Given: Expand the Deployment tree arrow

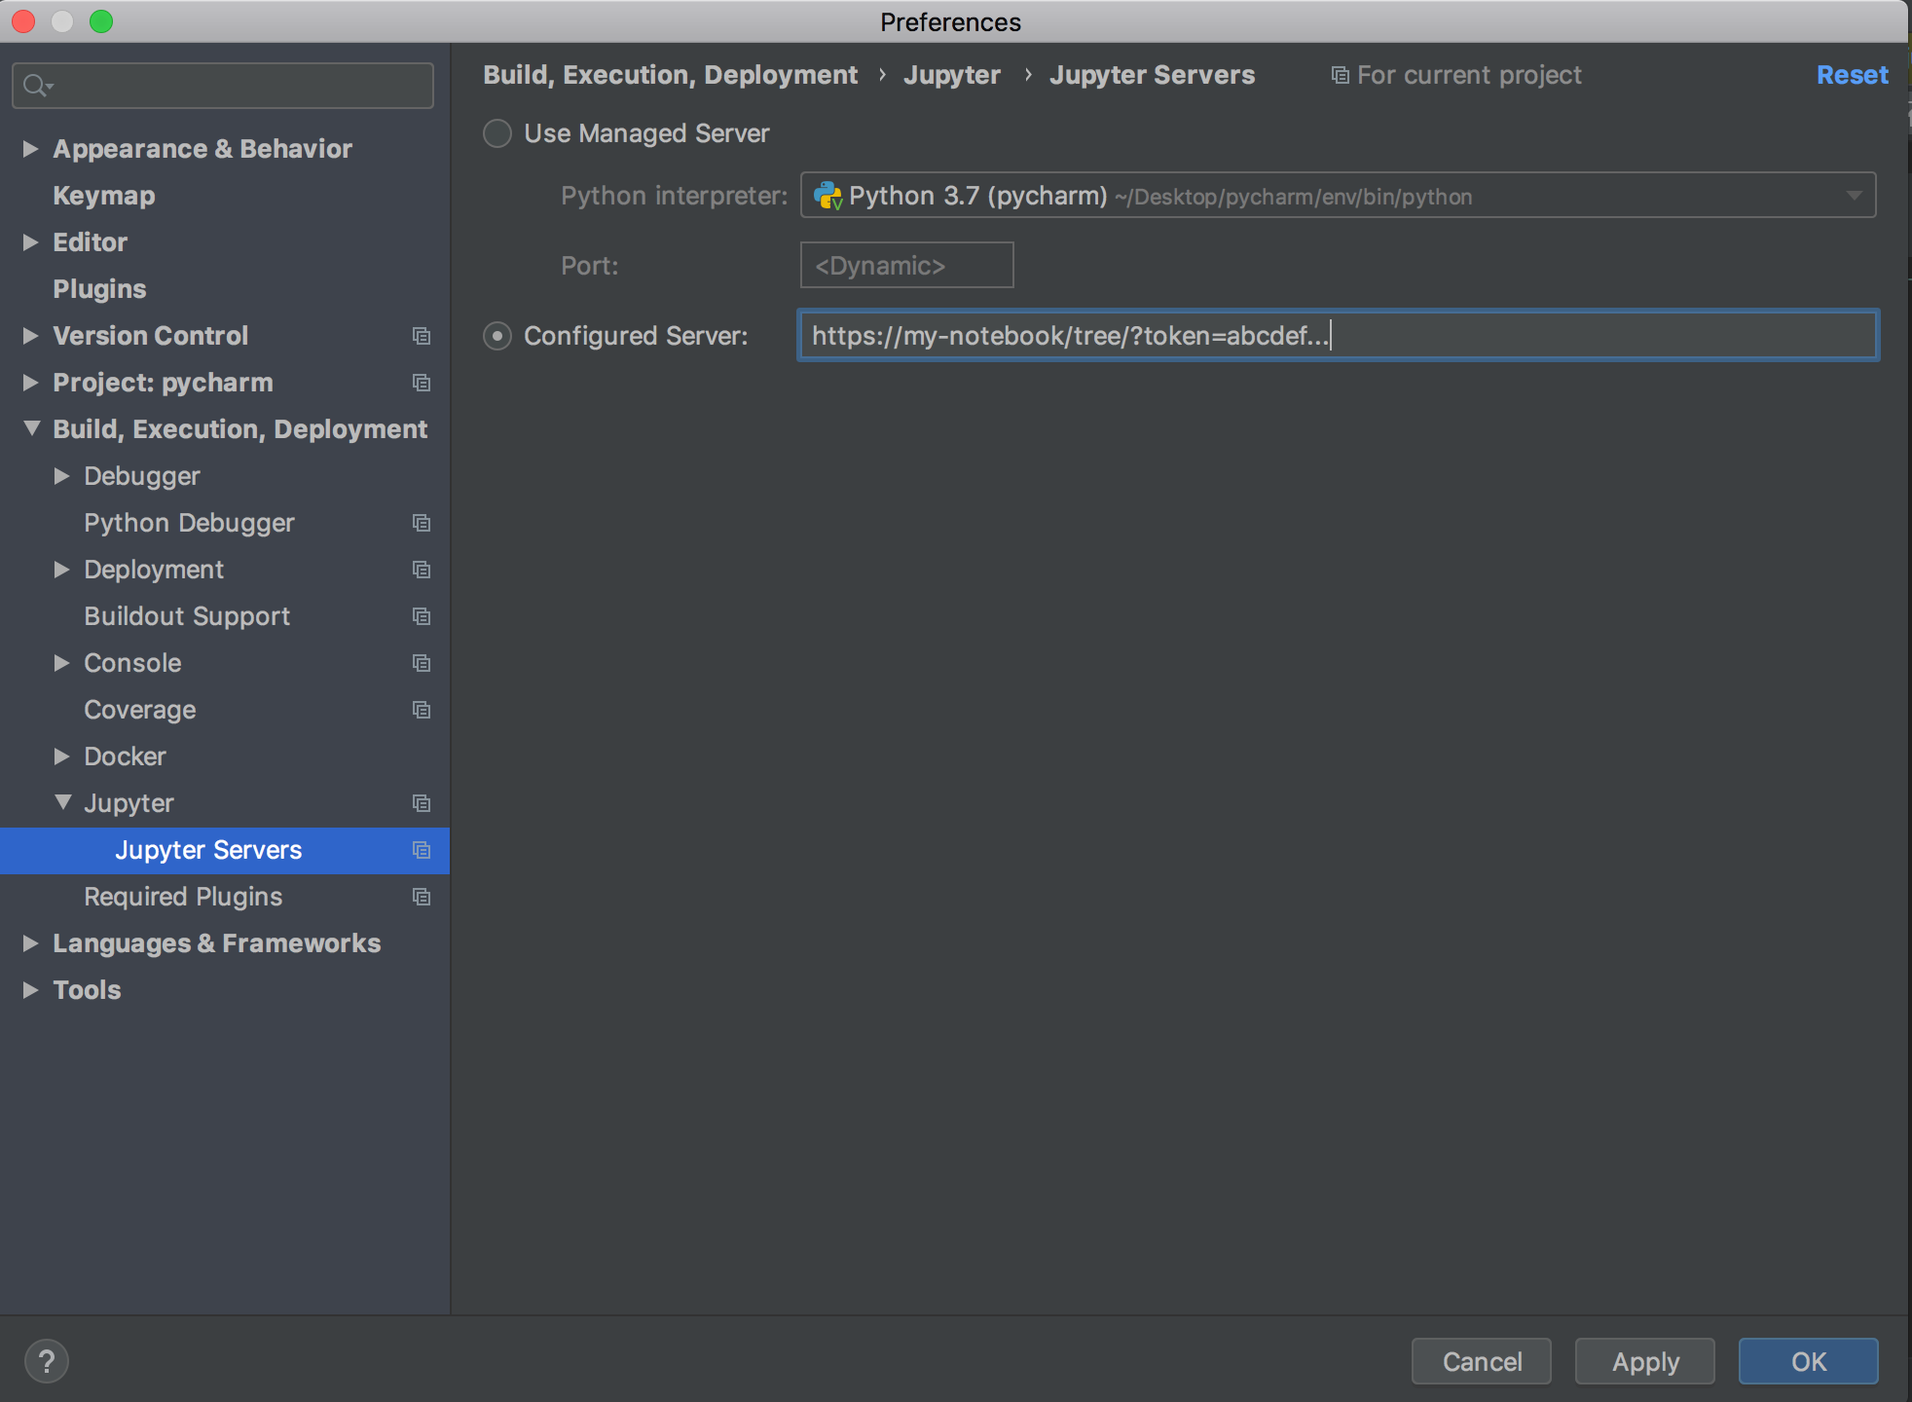Looking at the screenshot, I should click(x=61, y=569).
